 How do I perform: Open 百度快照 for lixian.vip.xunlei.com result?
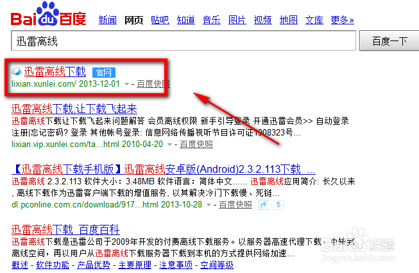point(196,145)
